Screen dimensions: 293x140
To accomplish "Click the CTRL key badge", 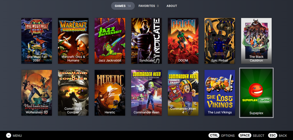I will tap(214, 136).
